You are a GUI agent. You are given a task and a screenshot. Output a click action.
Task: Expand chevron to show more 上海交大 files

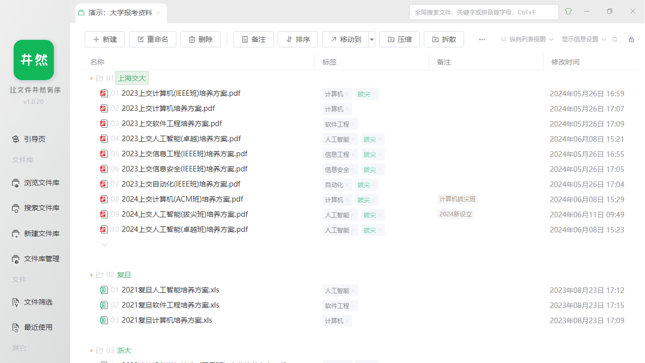pos(104,245)
